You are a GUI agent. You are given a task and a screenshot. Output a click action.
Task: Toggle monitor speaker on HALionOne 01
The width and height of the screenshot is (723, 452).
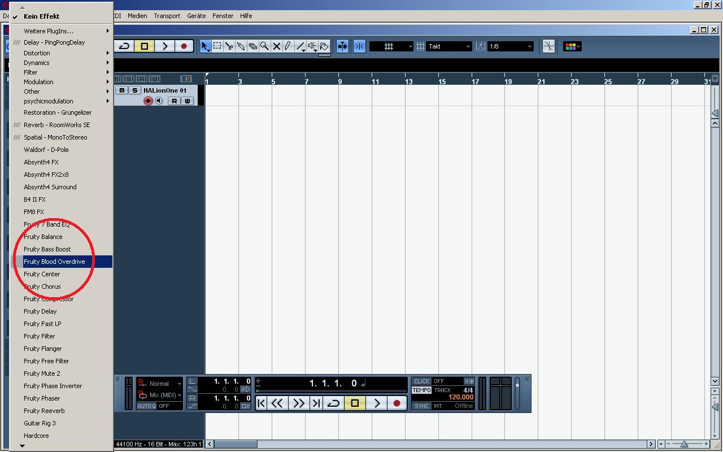click(159, 101)
